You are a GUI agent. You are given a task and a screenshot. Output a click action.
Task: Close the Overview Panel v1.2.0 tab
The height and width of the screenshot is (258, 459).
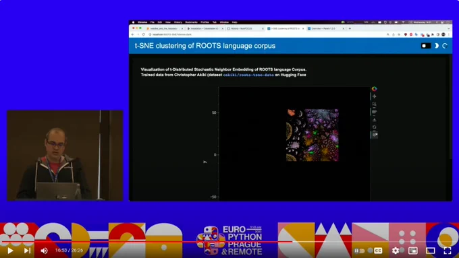[344, 29]
